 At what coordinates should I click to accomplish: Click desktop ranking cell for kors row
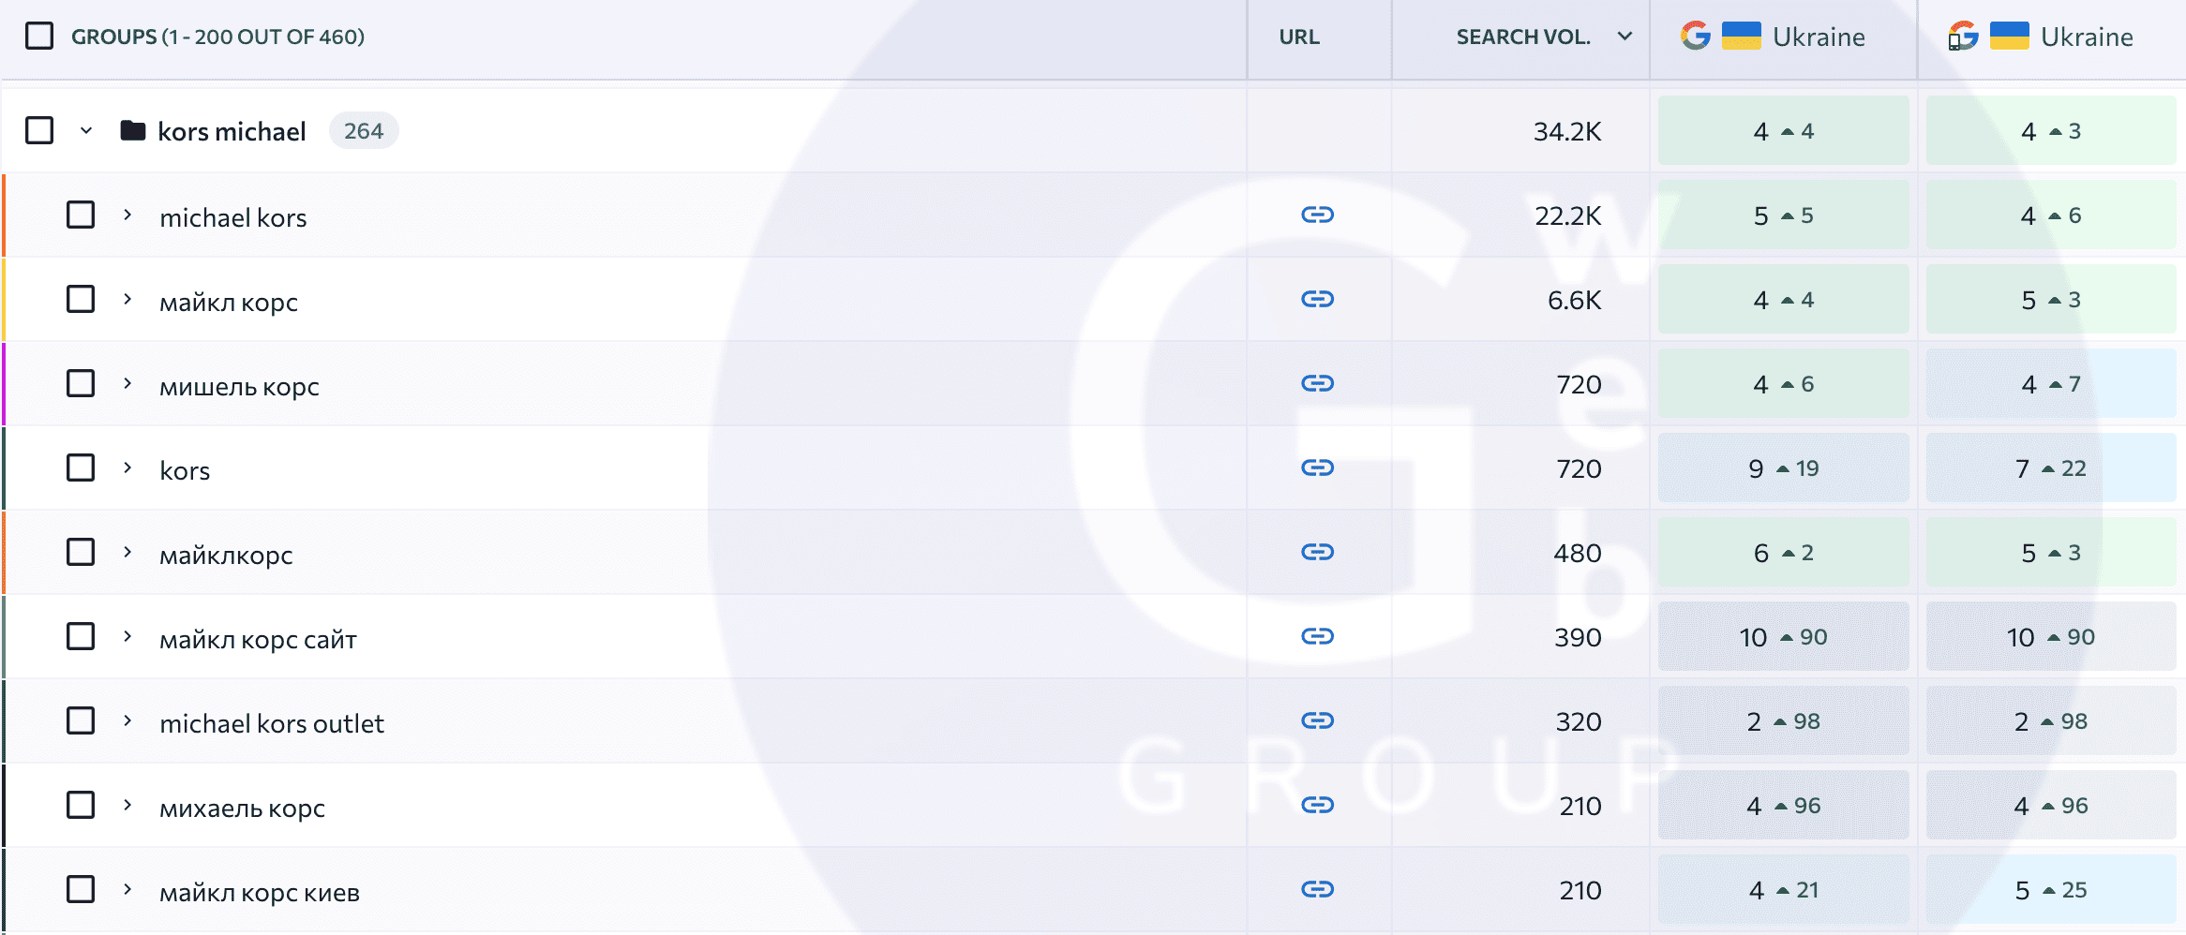click(x=1783, y=468)
